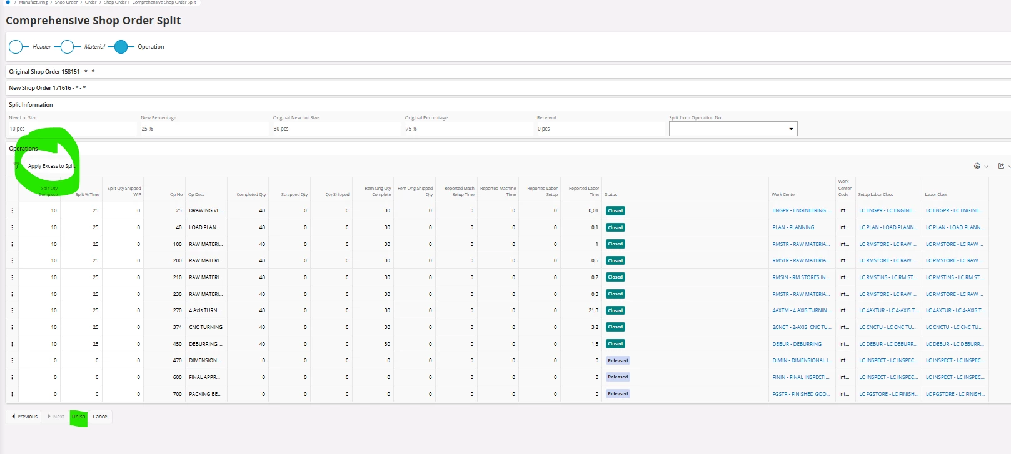Select the Operation wizard step circle
The height and width of the screenshot is (454, 1011).
pos(121,47)
